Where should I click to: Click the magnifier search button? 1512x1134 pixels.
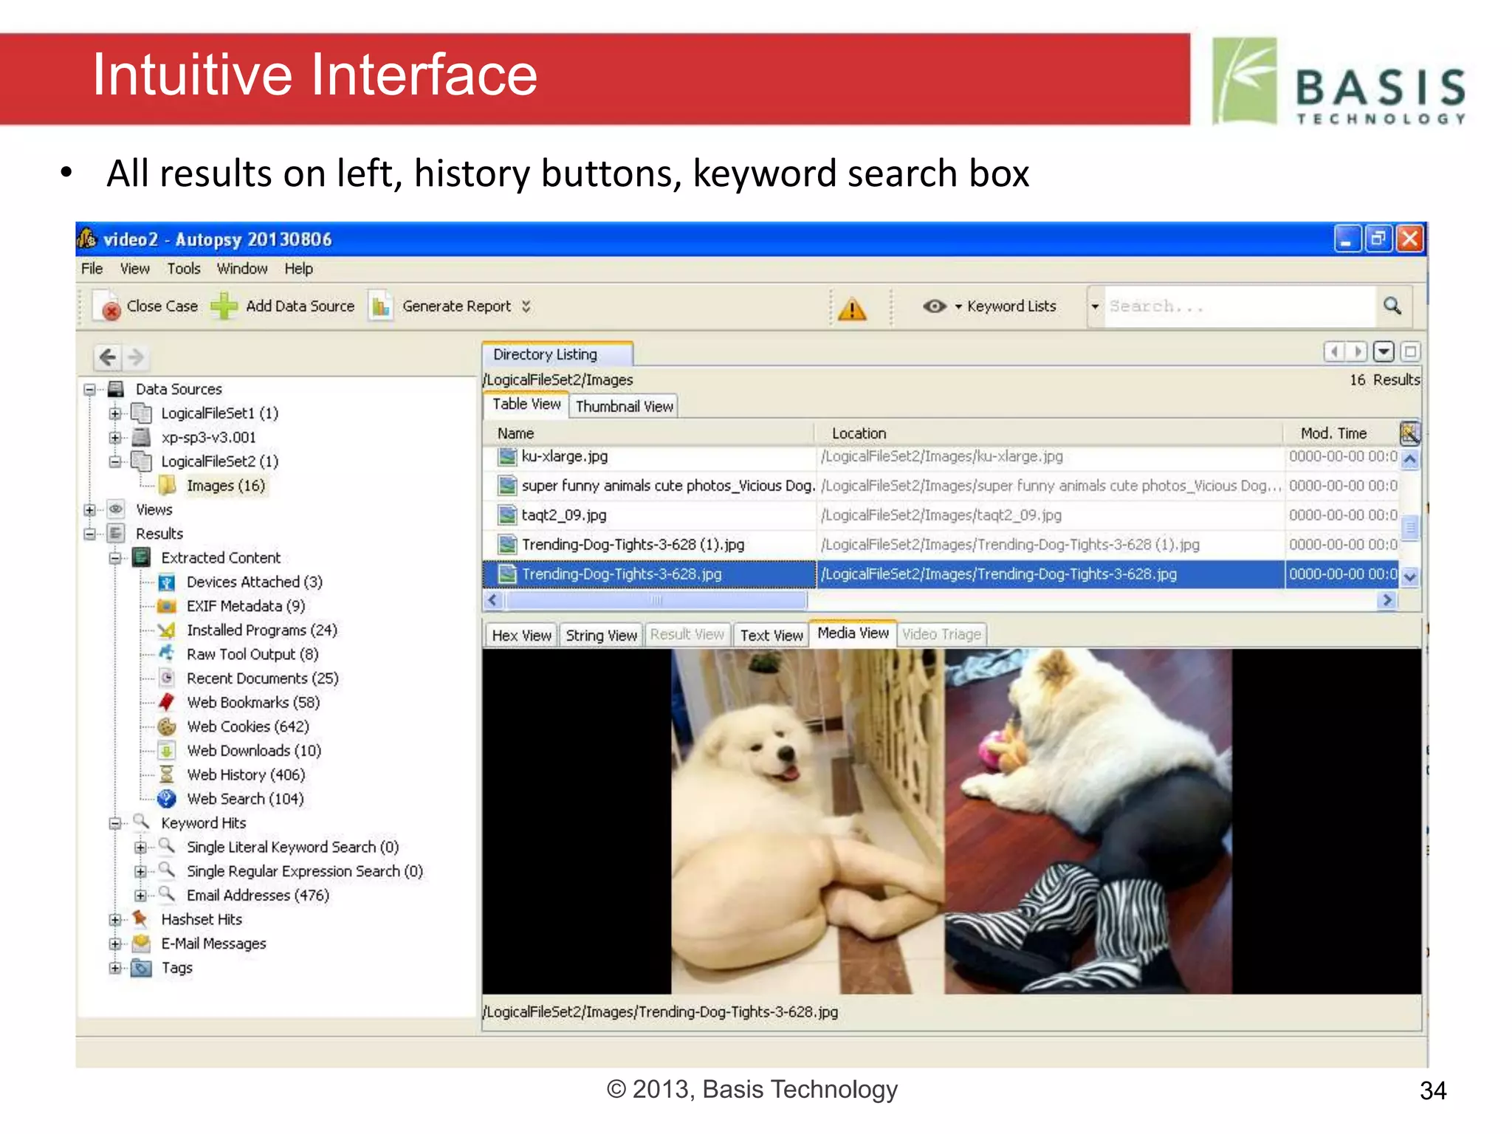1392,306
